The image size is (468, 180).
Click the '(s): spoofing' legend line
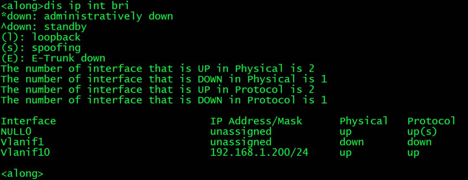(41, 48)
